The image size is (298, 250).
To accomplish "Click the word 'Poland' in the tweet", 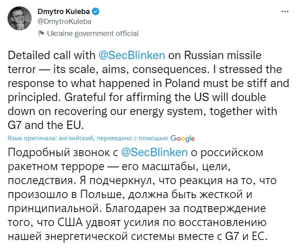I will click(182, 83).
